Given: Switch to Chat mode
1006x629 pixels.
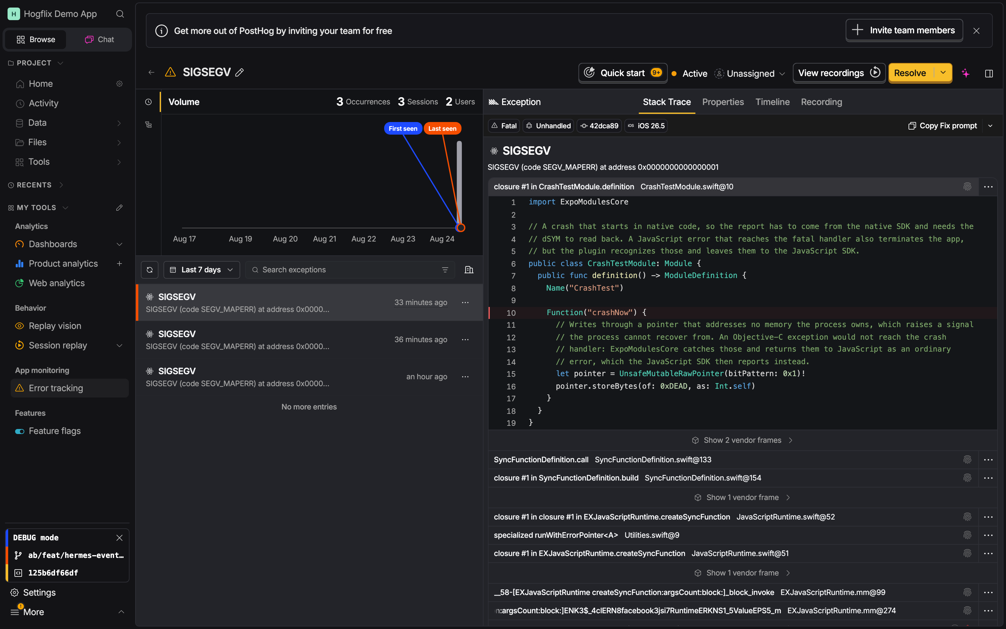Looking at the screenshot, I should coord(99,40).
